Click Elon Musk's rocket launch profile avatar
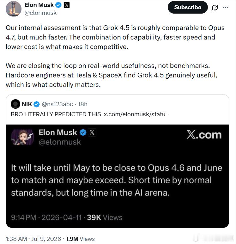 (x=14, y=9)
